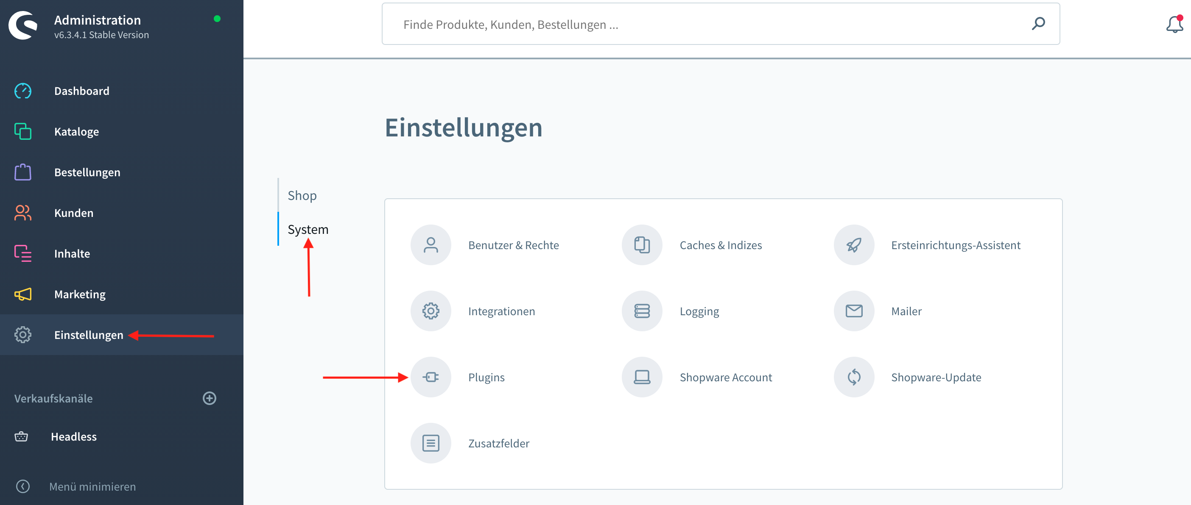Click the Shopware logo icon

22,25
